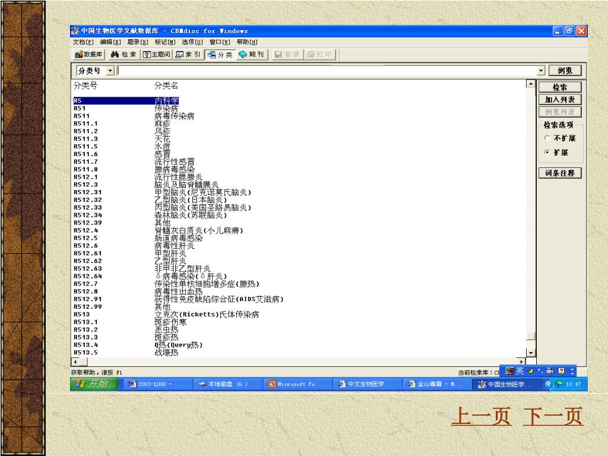Click the taskbar clock 10:47
The height and width of the screenshot is (456, 608).
tap(573, 384)
